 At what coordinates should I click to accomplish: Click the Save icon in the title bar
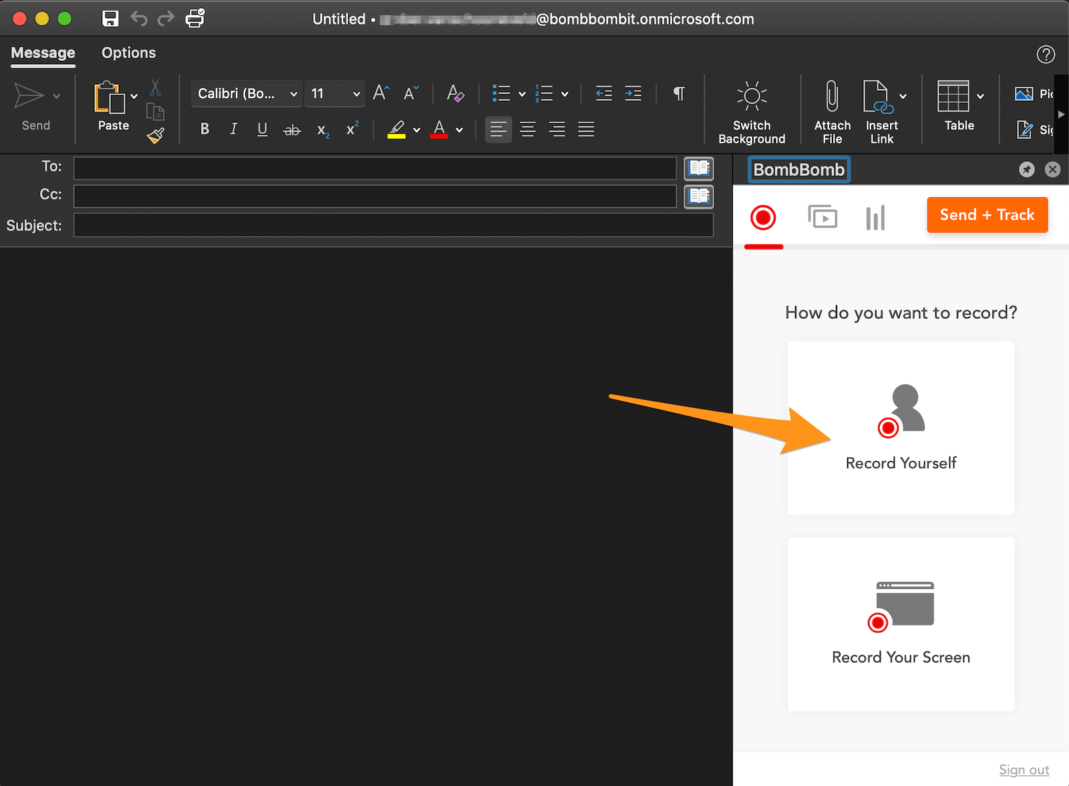(x=110, y=19)
